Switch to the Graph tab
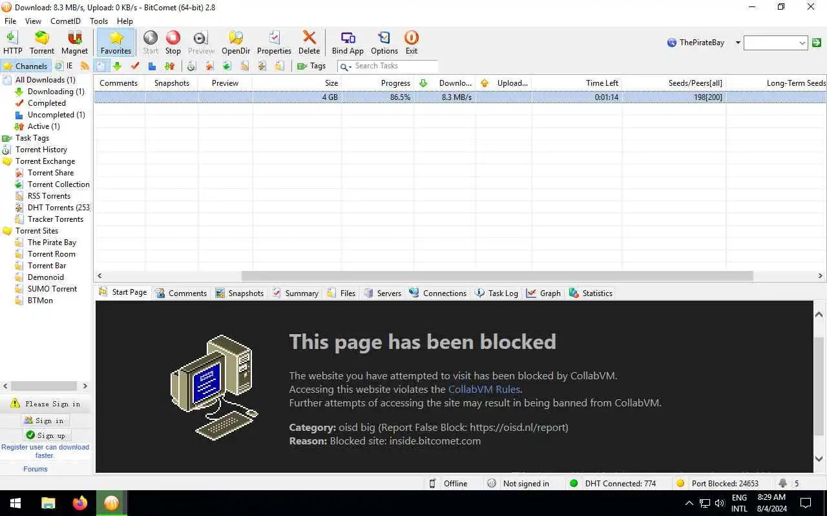 (x=543, y=293)
